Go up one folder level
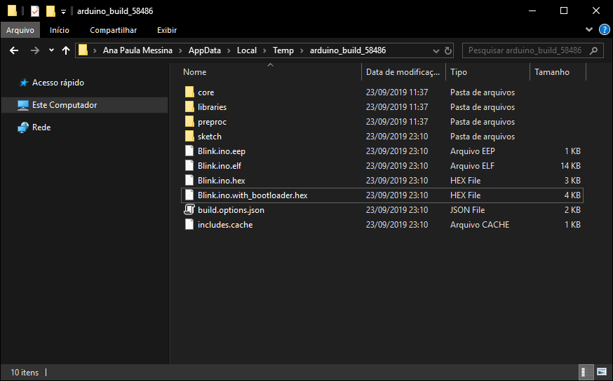Viewport: 613px width, 381px height. 66,50
